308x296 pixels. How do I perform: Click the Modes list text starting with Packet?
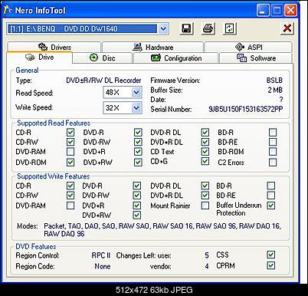coord(162,230)
